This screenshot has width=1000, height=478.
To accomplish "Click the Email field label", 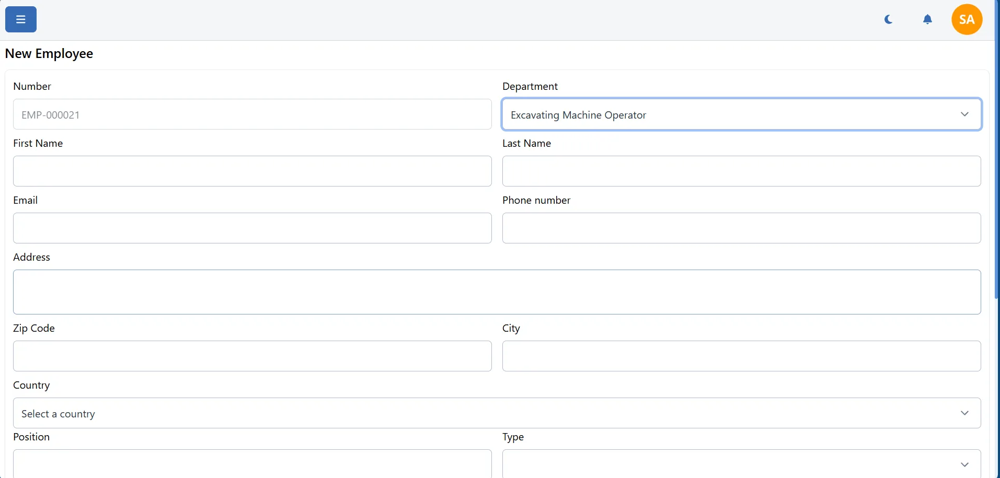I will (25, 200).
